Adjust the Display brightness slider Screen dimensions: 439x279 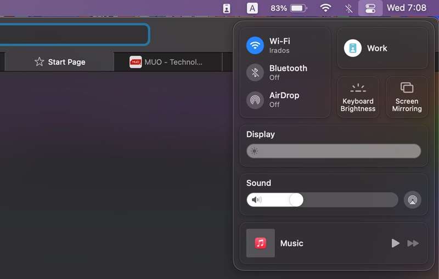click(334, 151)
